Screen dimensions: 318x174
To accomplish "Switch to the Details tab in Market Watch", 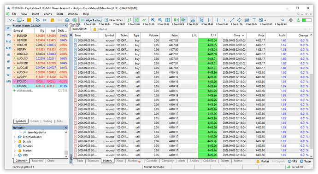I will 35,121.
